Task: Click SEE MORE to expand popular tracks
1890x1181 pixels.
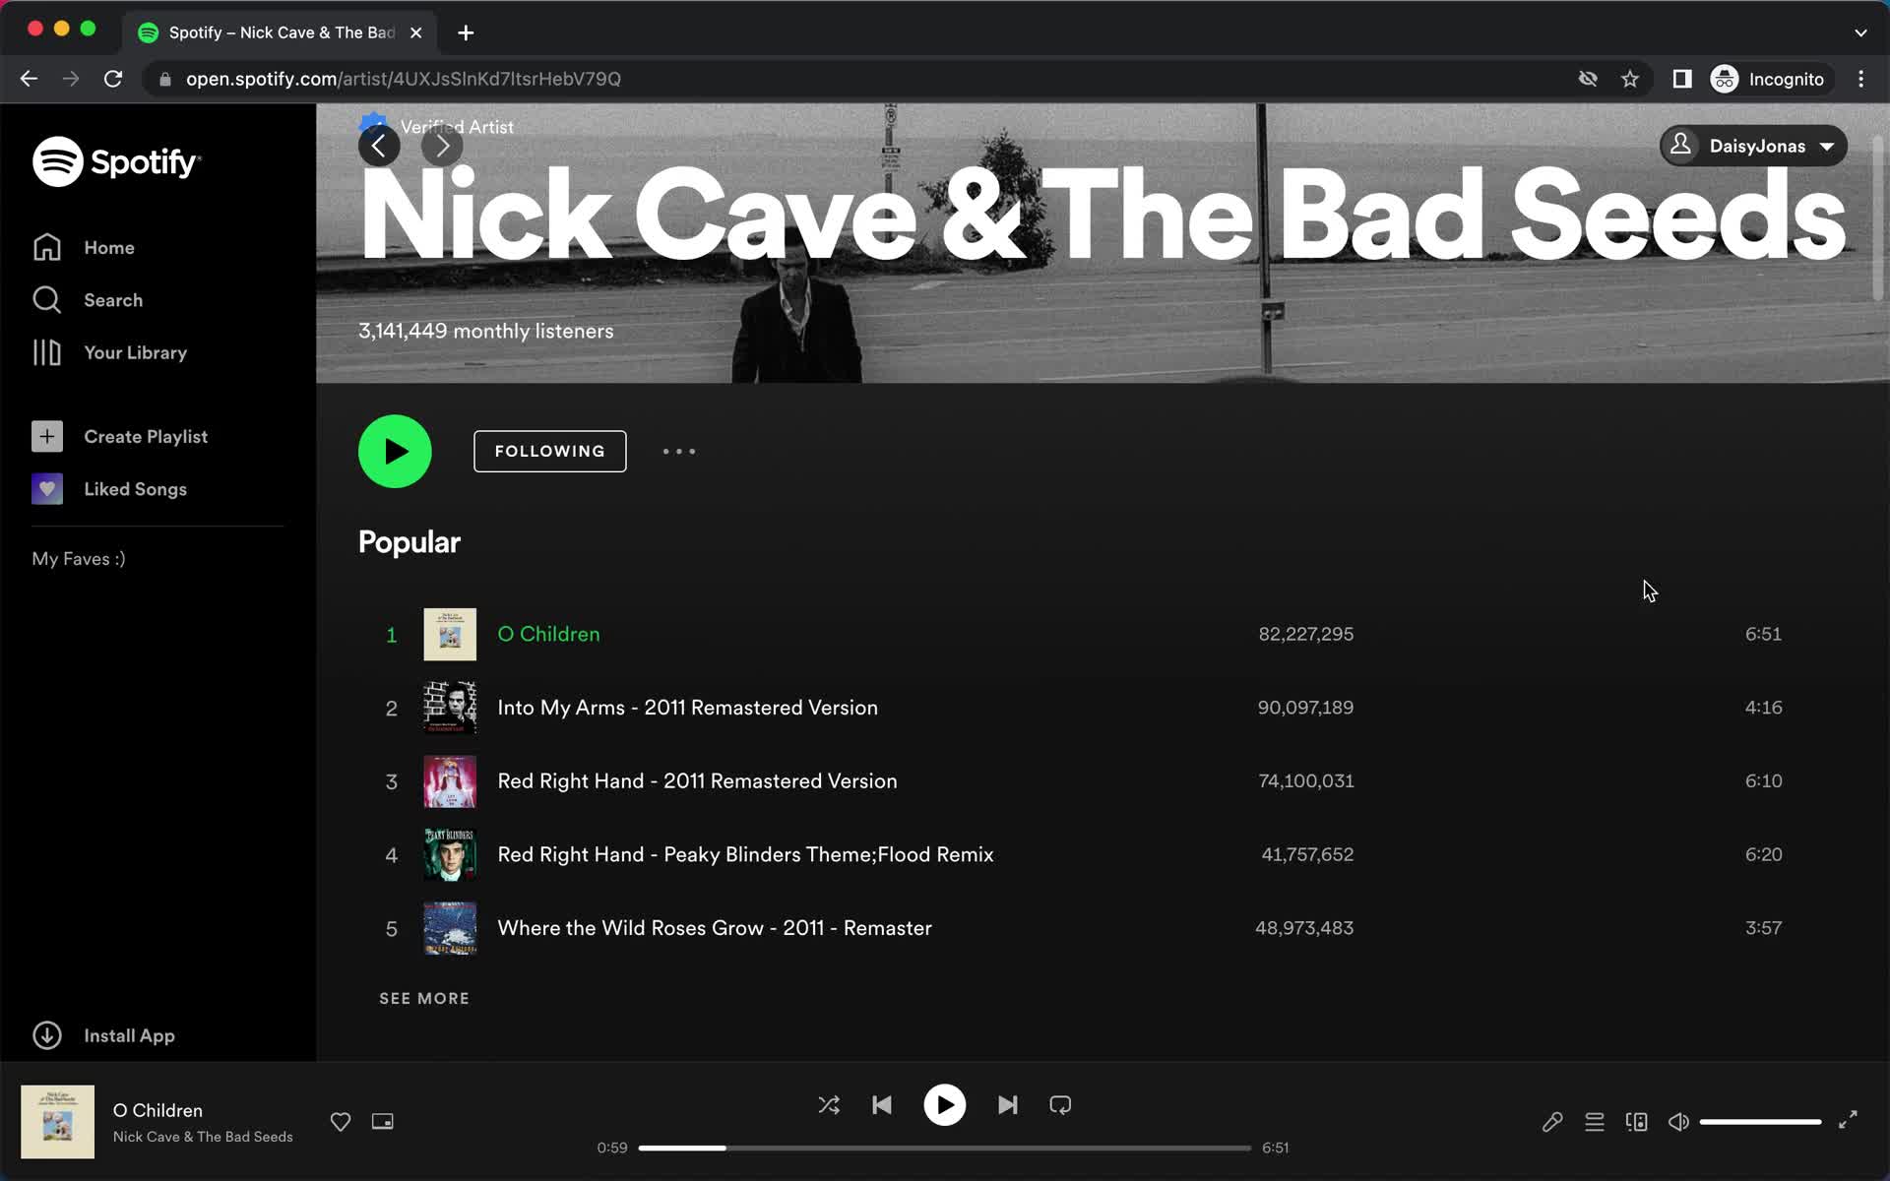Action: [423, 999]
